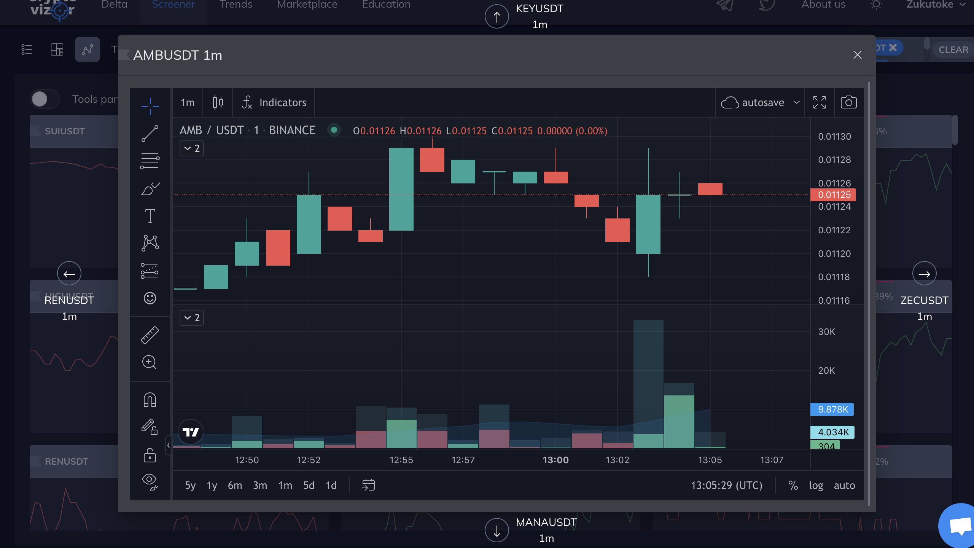Select the trend line drawing tool
Screen dimensions: 974x548
pos(150,134)
